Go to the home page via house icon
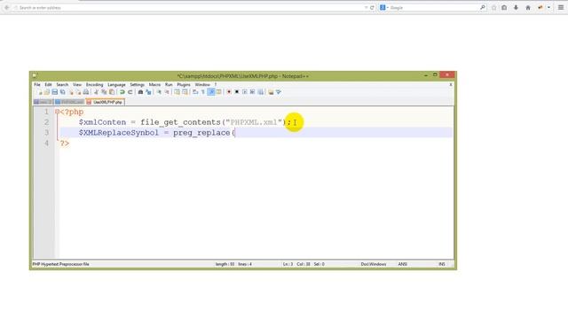 coord(528,8)
